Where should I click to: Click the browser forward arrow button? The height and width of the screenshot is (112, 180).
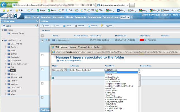[x=9, y=5]
